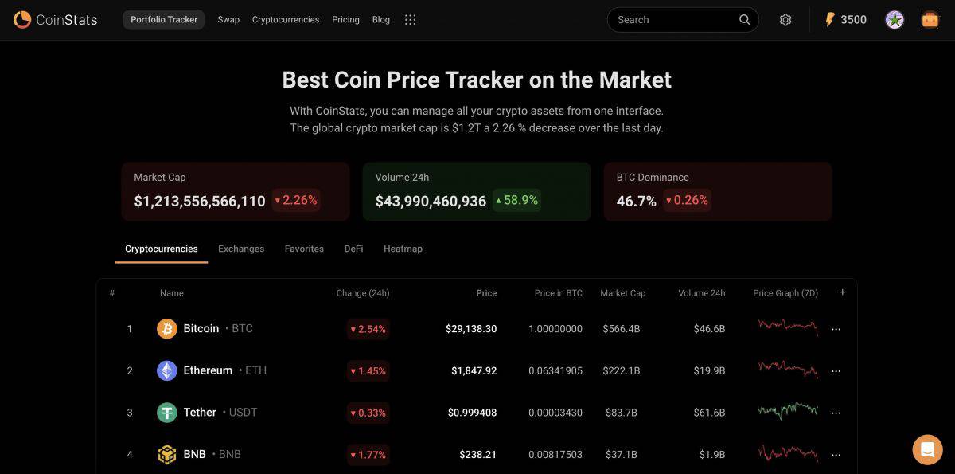
Task: Open more options for the Bitcoin row
Action: tap(836, 328)
